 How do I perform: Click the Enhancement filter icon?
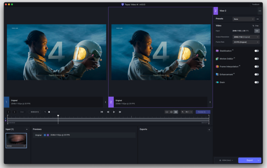pos(217,74)
